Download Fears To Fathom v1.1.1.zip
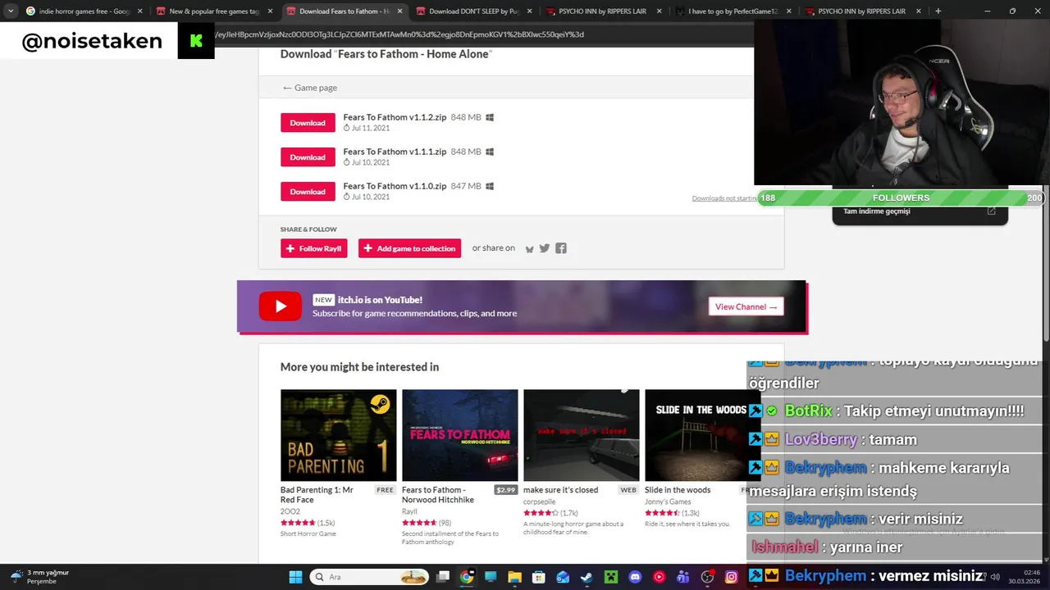Screen dimensions: 1050x590 [308, 157]
